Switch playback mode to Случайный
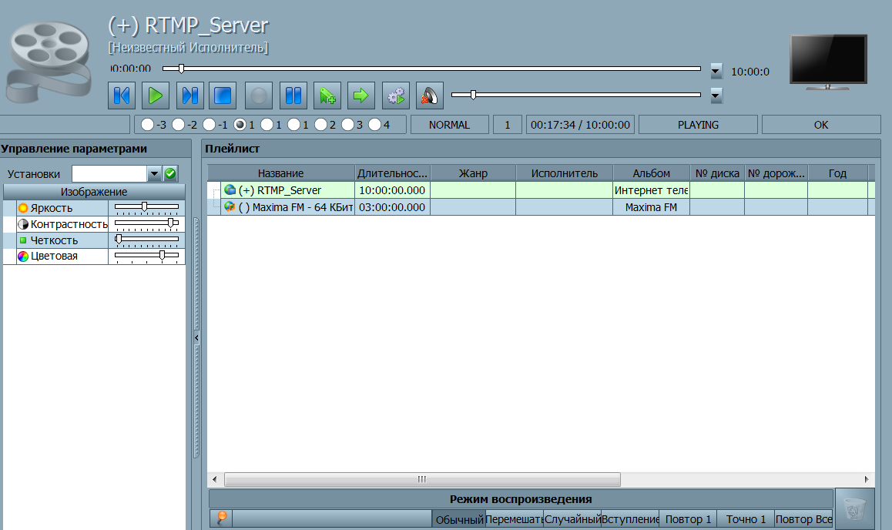892x530 pixels. (x=572, y=519)
